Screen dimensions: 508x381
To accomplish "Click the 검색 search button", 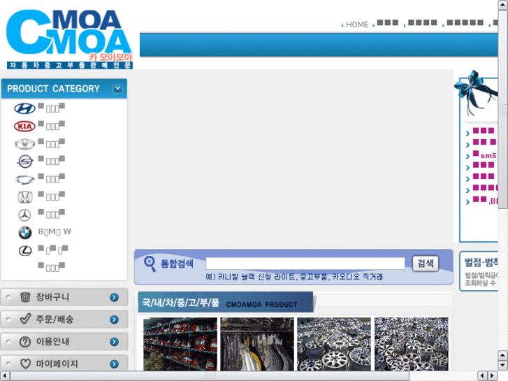I will tap(426, 264).
